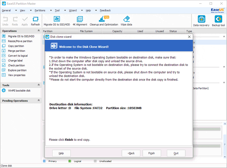Screen dimensions: 227x168
Task: Sort by the File System column header
Action: click(x=91, y=31)
